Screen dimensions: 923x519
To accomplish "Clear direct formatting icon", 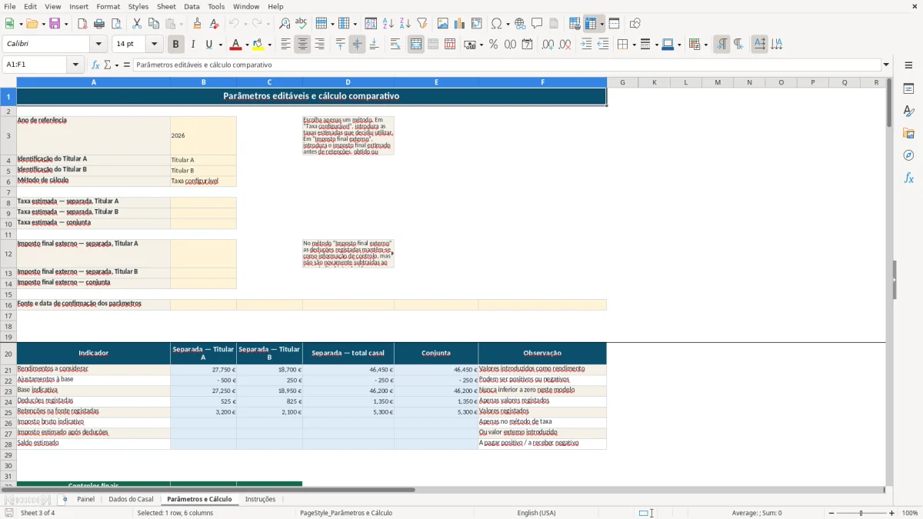I will point(215,24).
